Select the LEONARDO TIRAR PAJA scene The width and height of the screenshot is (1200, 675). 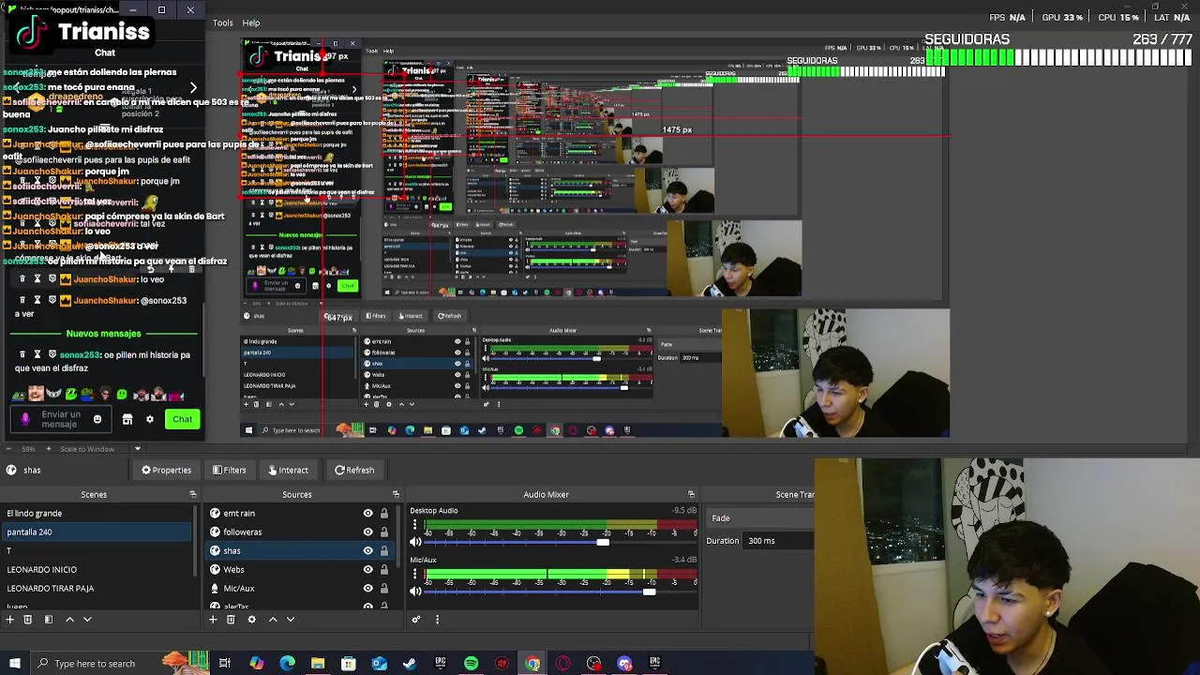pyautogui.click(x=97, y=588)
